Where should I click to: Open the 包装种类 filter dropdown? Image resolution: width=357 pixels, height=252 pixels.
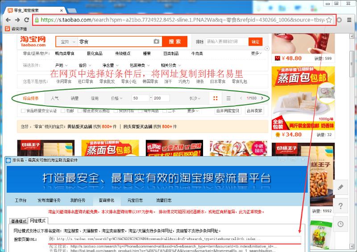(140, 65)
